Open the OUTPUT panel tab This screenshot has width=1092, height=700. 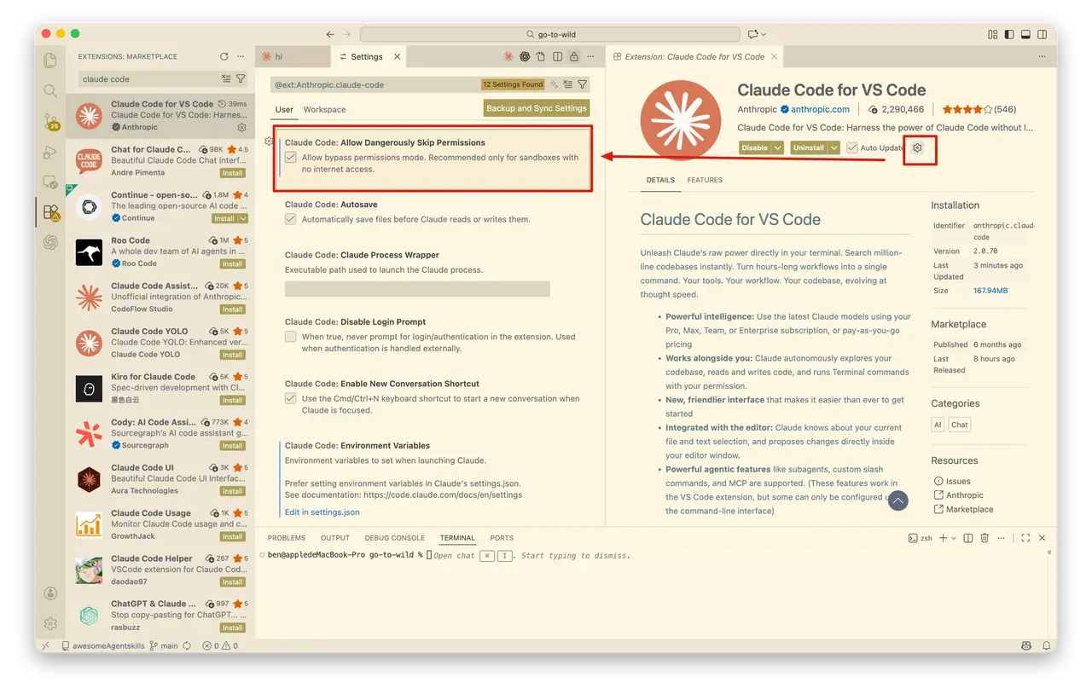335,538
